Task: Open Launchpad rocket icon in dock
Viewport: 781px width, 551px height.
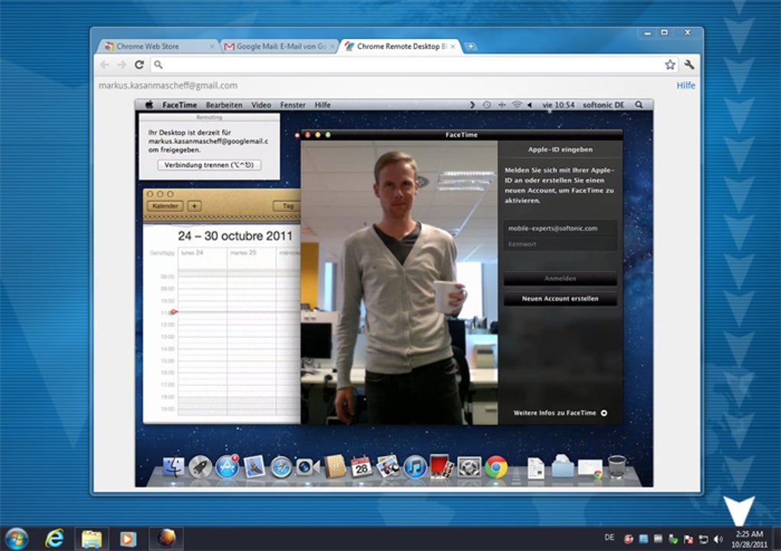Action: click(x=201, y=468)
